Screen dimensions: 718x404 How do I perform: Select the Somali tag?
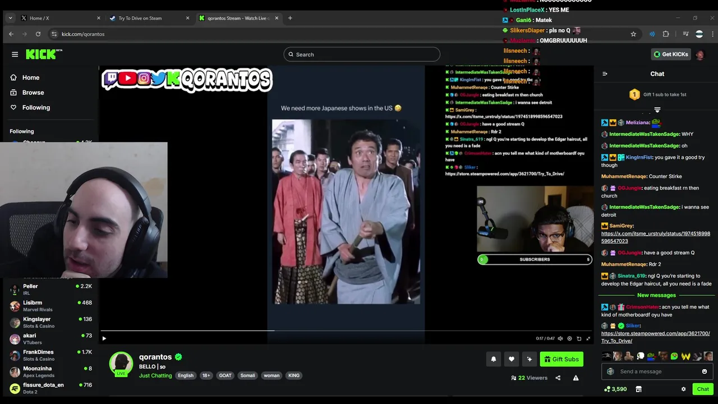[x=247, y=375]
